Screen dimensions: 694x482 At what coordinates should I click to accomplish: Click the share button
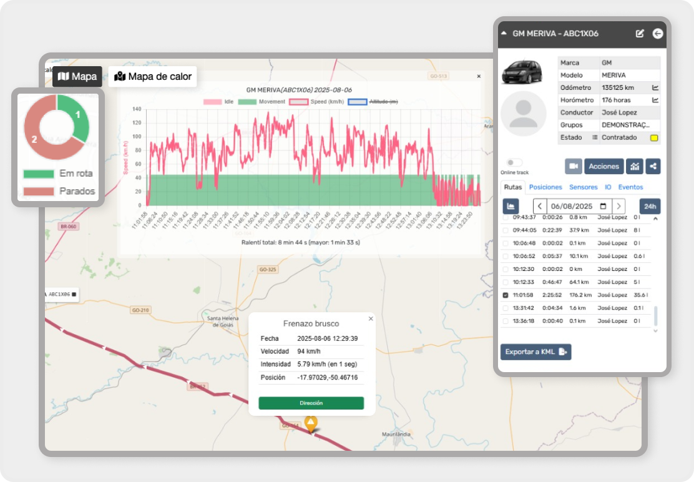click(x=653, y=167)
